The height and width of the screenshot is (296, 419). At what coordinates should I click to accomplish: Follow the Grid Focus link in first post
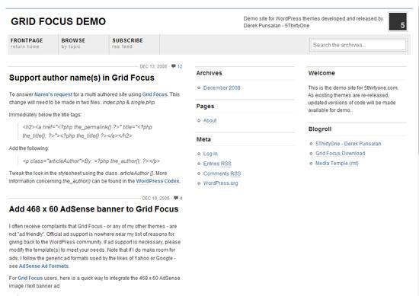click(x=155, y=94)
